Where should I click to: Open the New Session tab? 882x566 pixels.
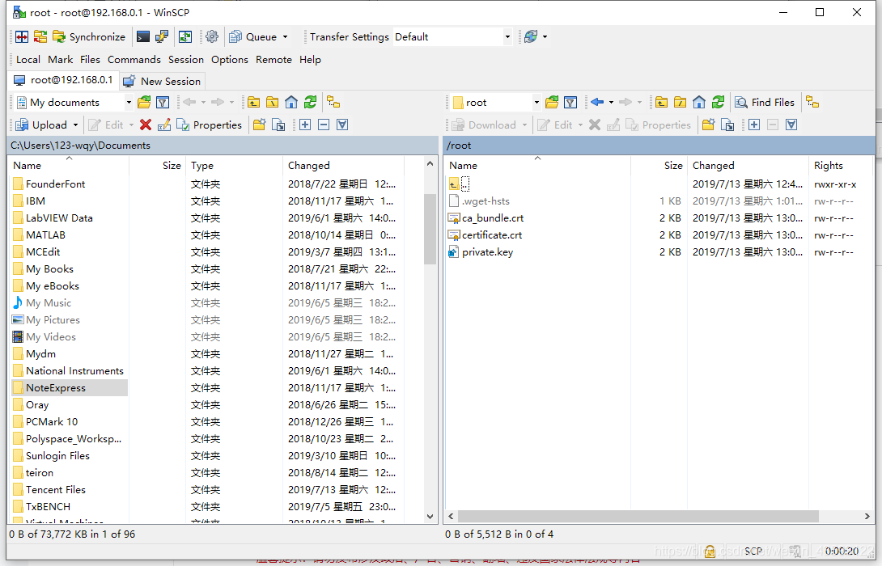(x=163, y=81)
